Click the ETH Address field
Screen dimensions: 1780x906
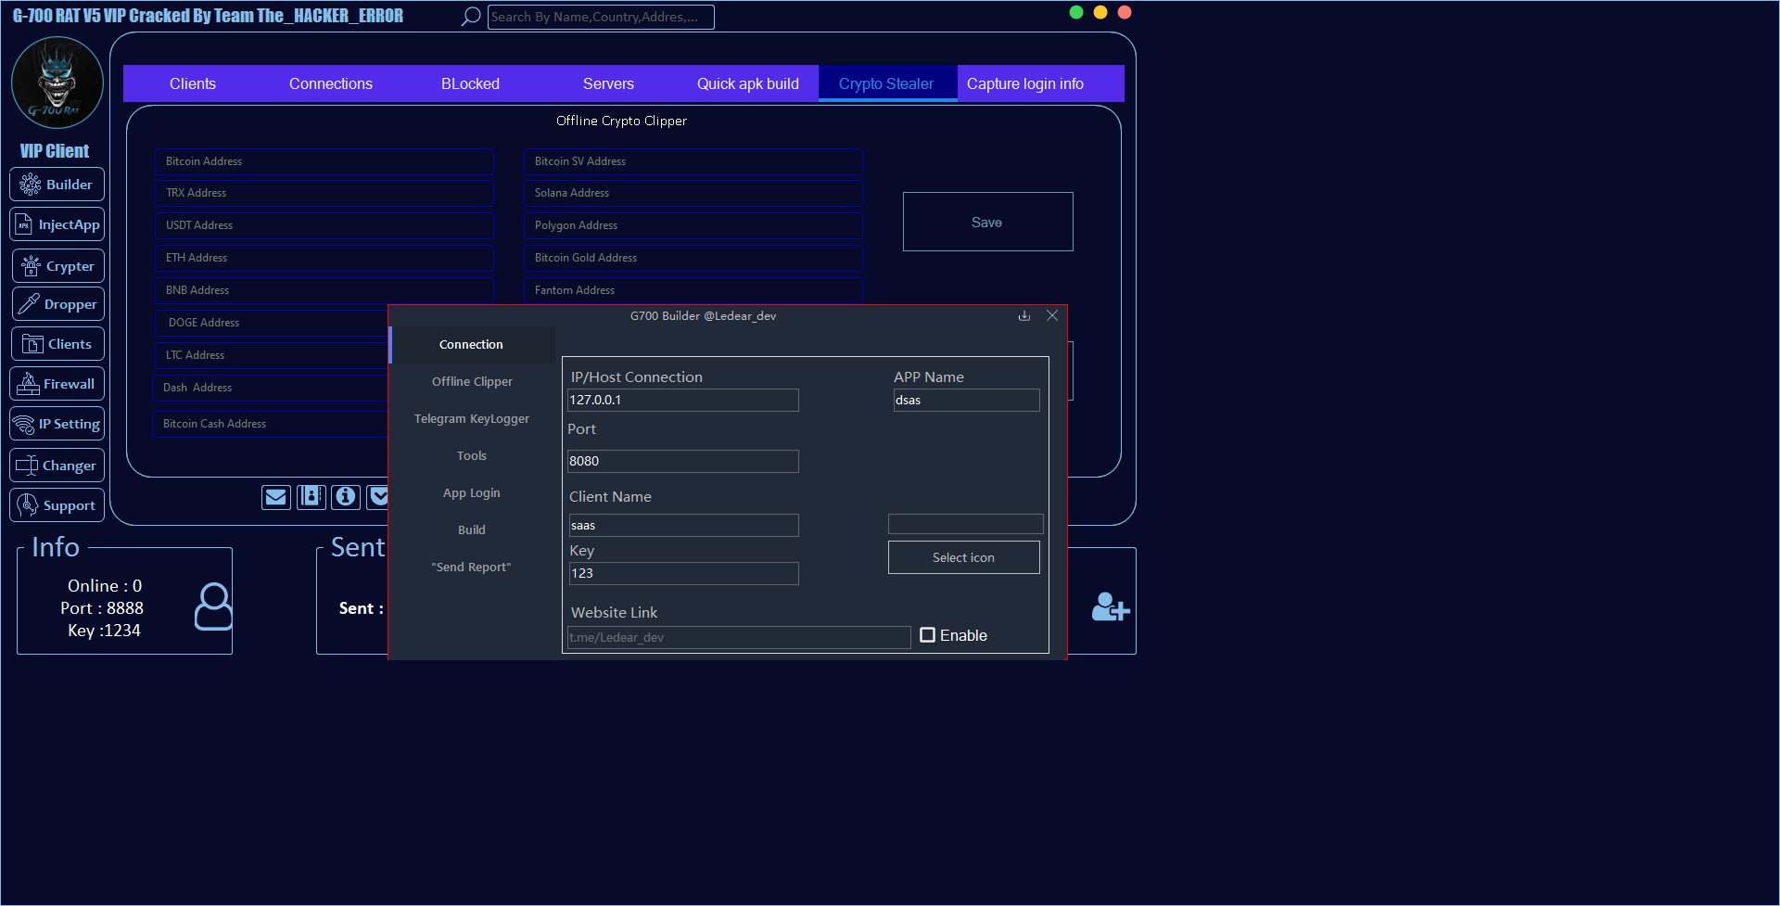click(x=324, y=258)
